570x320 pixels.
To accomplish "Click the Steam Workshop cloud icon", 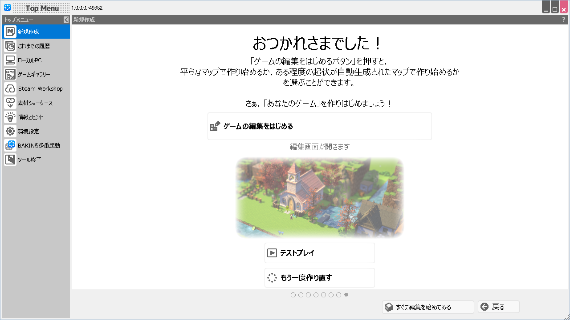I will 10,88.
